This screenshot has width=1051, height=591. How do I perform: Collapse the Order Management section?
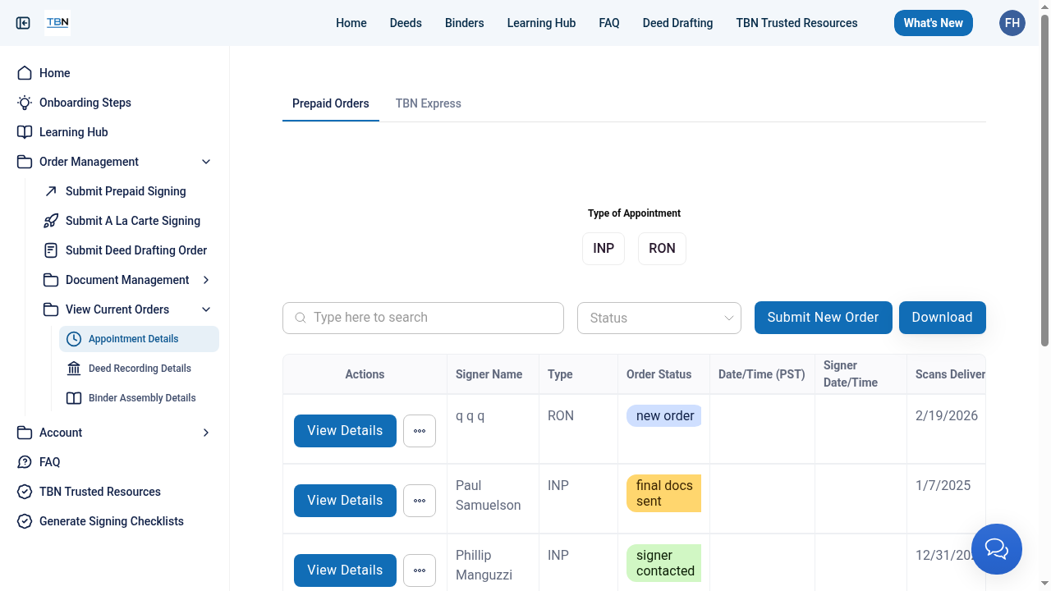click(205, 162)
